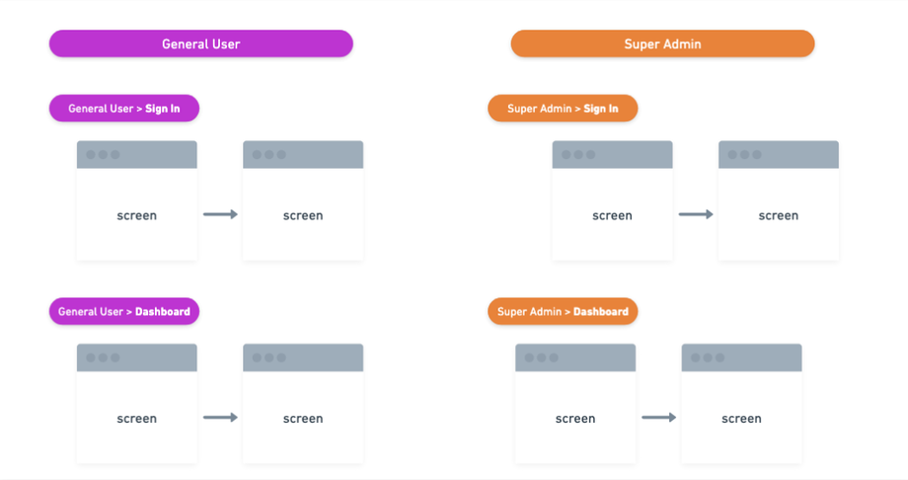This screenshot has width=908, height=480.
Task: Click arrow between Super Admin Dashboard screens
Action: (658, 418)
